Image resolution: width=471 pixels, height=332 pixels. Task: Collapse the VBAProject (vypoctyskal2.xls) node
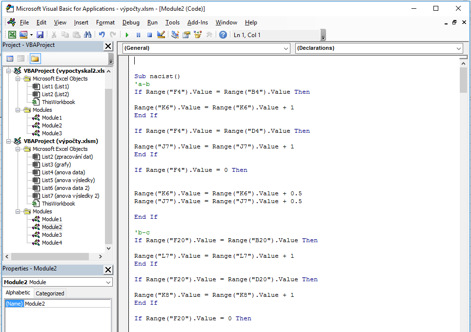click(x=9, y=71)
